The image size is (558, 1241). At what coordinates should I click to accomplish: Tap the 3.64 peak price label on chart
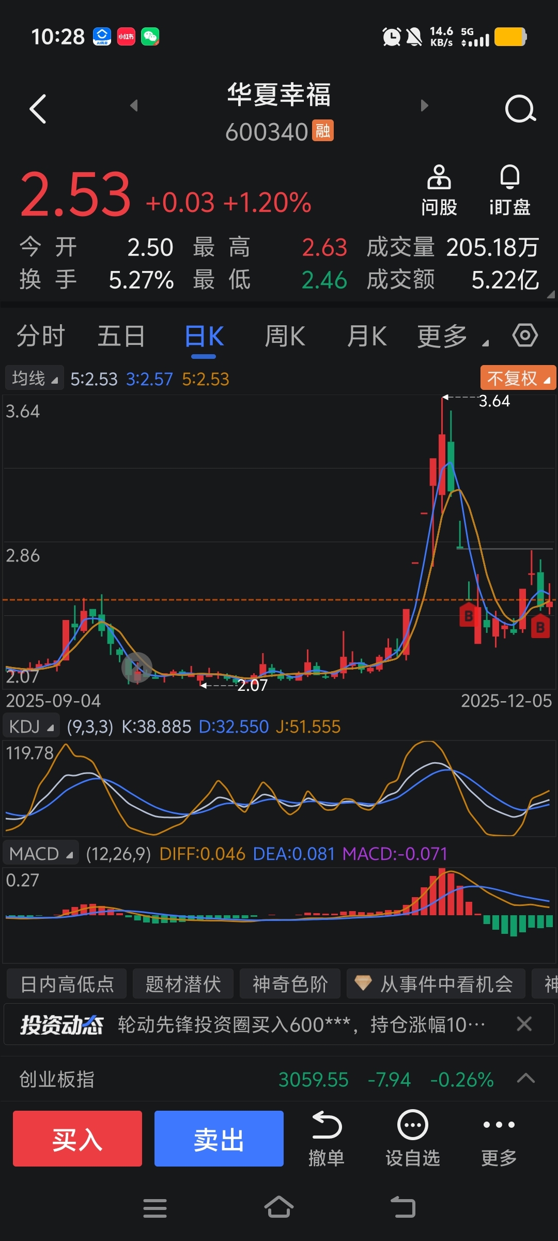(x=494, y=401)
